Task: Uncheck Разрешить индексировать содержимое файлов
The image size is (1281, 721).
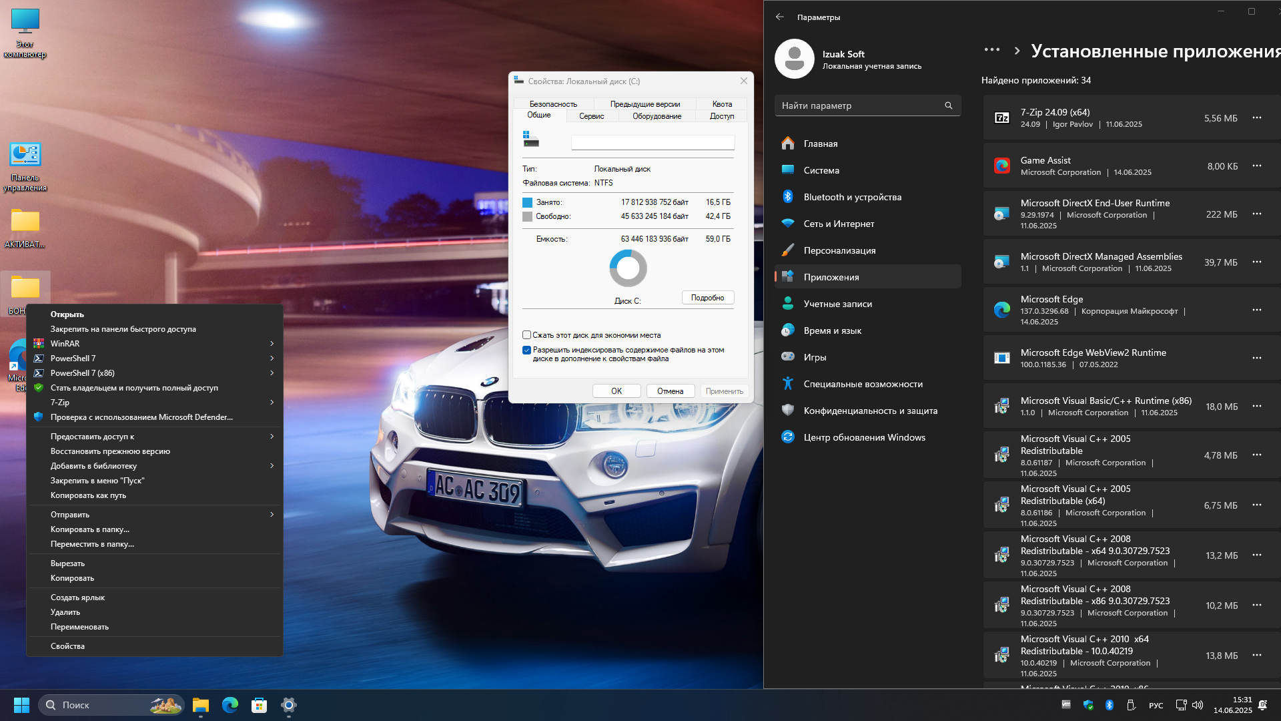Action: [x=527, y=350]
